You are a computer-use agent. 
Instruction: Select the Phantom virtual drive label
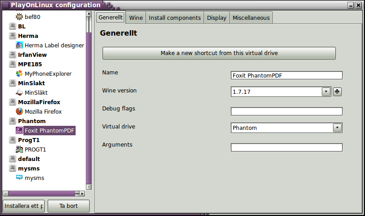[32, 121]
